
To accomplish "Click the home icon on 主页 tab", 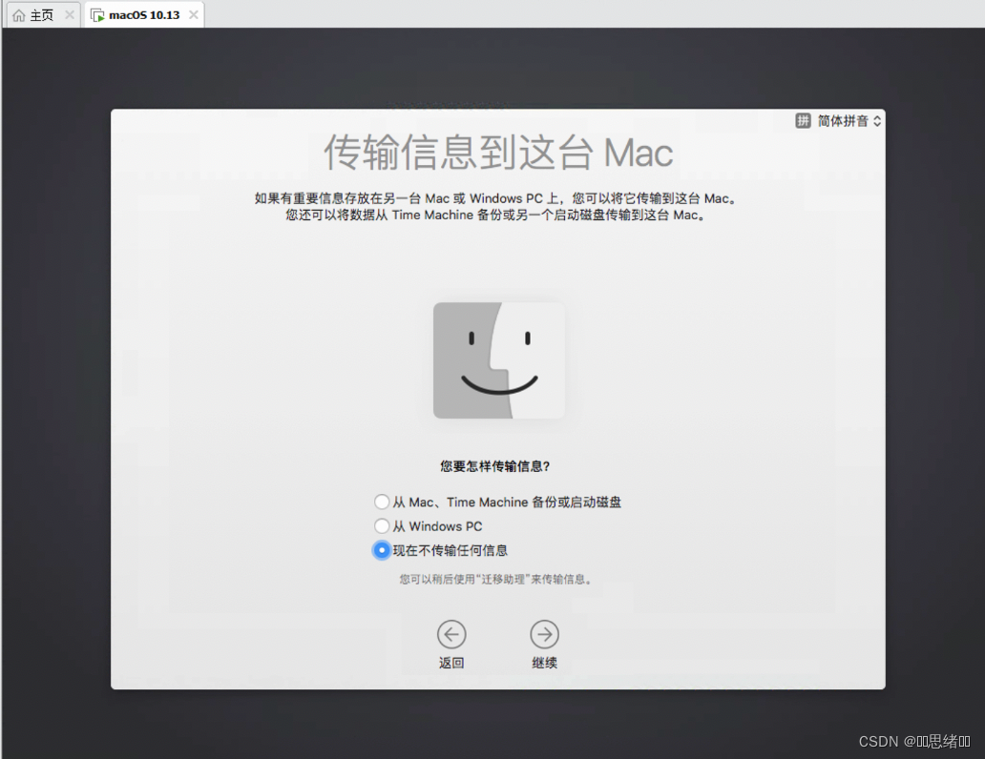I will [19, 15].
